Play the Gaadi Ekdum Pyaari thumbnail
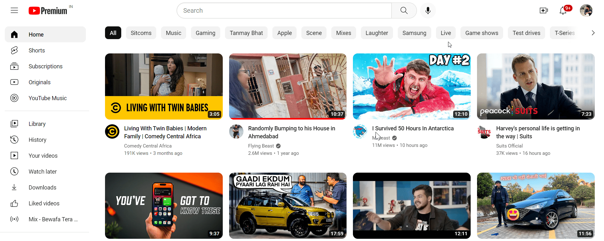This screenshot has height=241, width=604. click(x=288, y=206)
